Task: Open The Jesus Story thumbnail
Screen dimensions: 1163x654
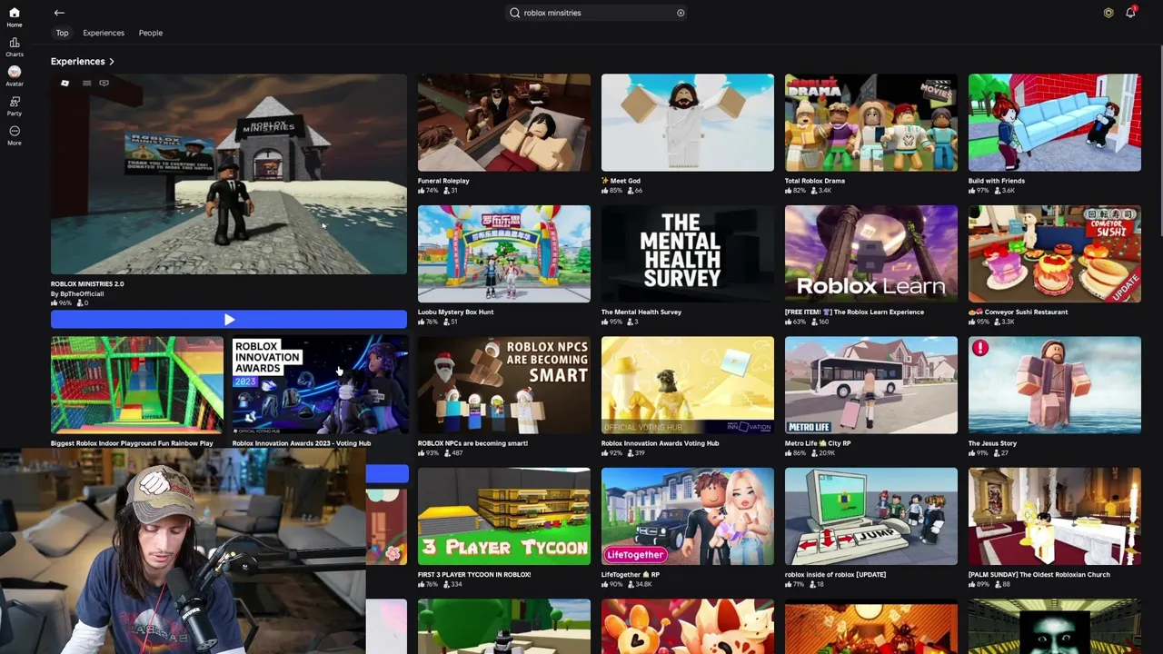Action: click(x=1054, y=385)
